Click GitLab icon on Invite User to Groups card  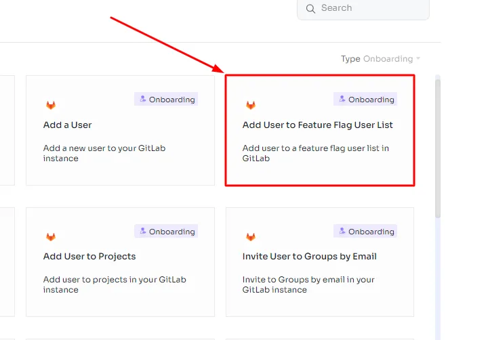click(251, 237)
